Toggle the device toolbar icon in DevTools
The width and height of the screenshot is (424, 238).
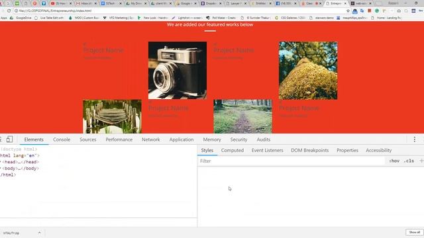[9, 139]
